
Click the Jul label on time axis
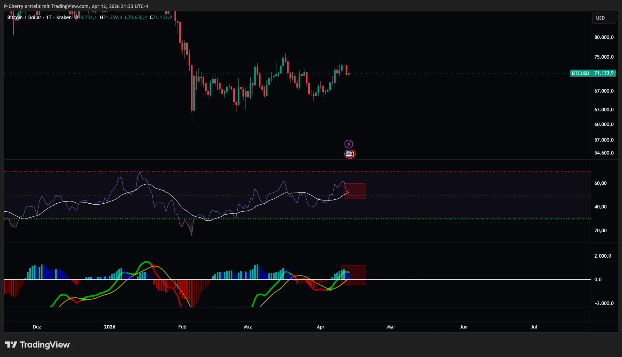pos(534,327)
